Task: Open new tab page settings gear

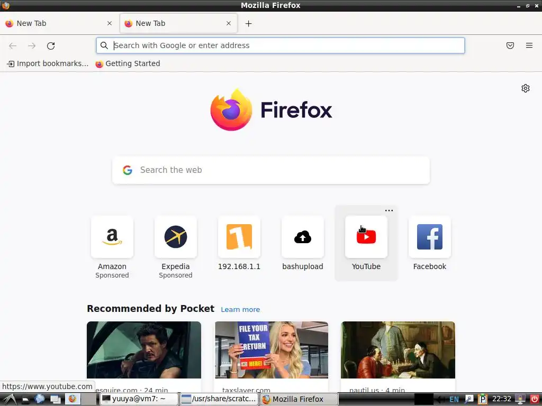Action: (526, 88)
